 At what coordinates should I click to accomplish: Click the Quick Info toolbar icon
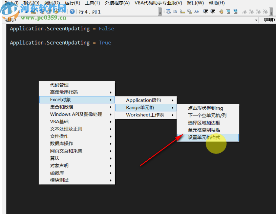pyautogui.click(x=182, y=11)
